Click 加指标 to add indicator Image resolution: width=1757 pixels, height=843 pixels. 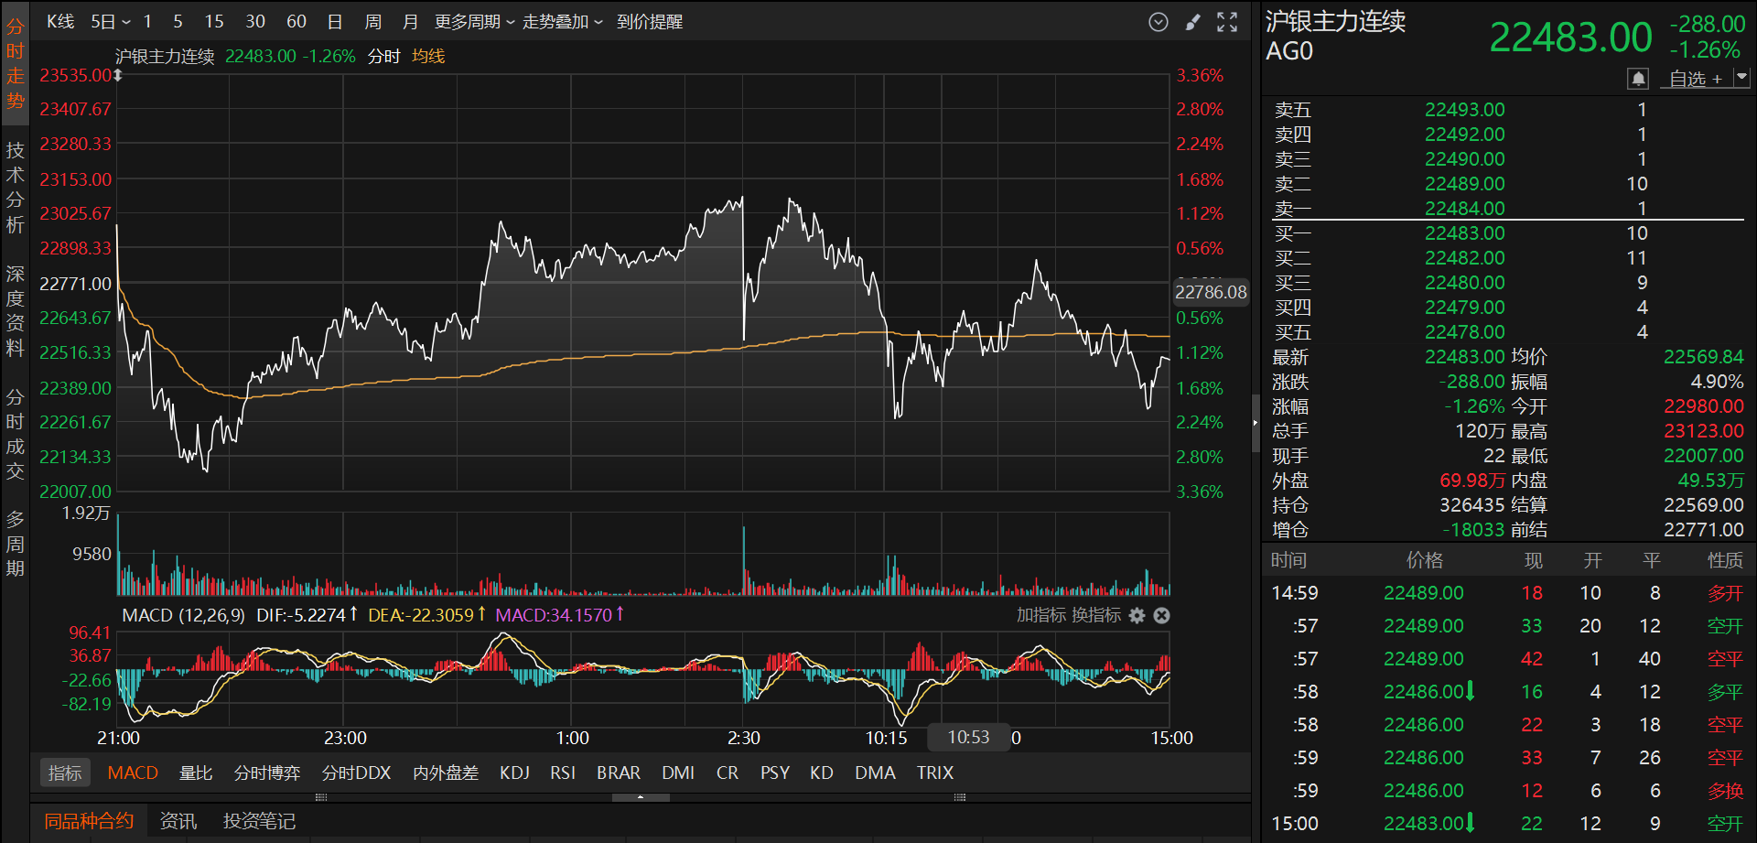point(1042,615)
